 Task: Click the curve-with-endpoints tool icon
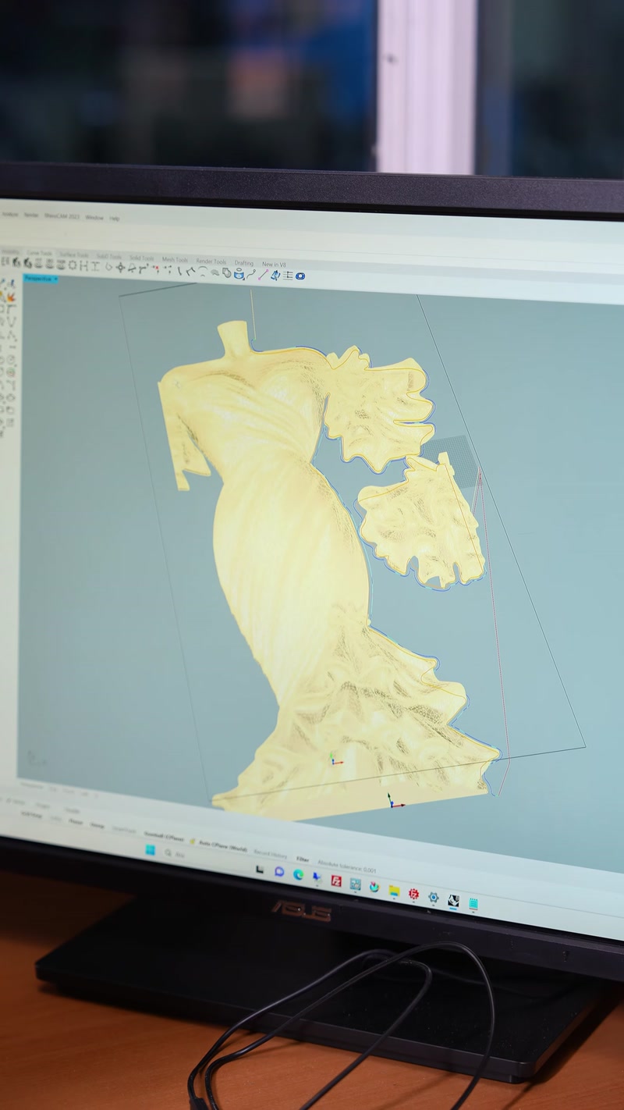pos(251,274)
